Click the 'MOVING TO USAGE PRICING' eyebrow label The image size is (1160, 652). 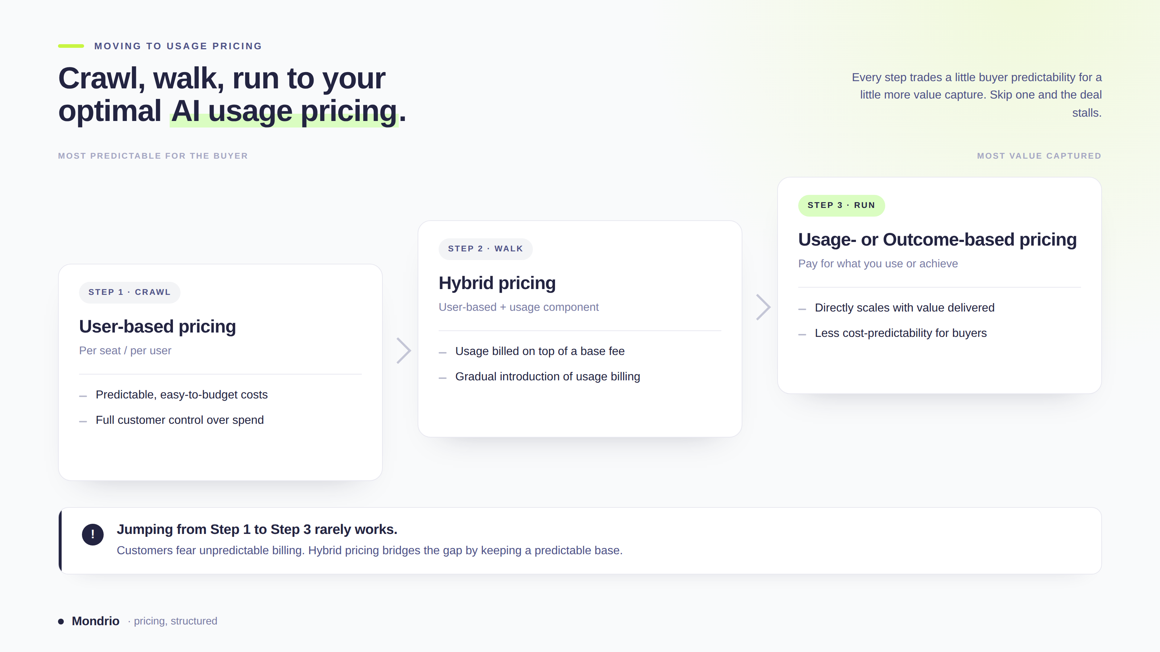[178, 46]
